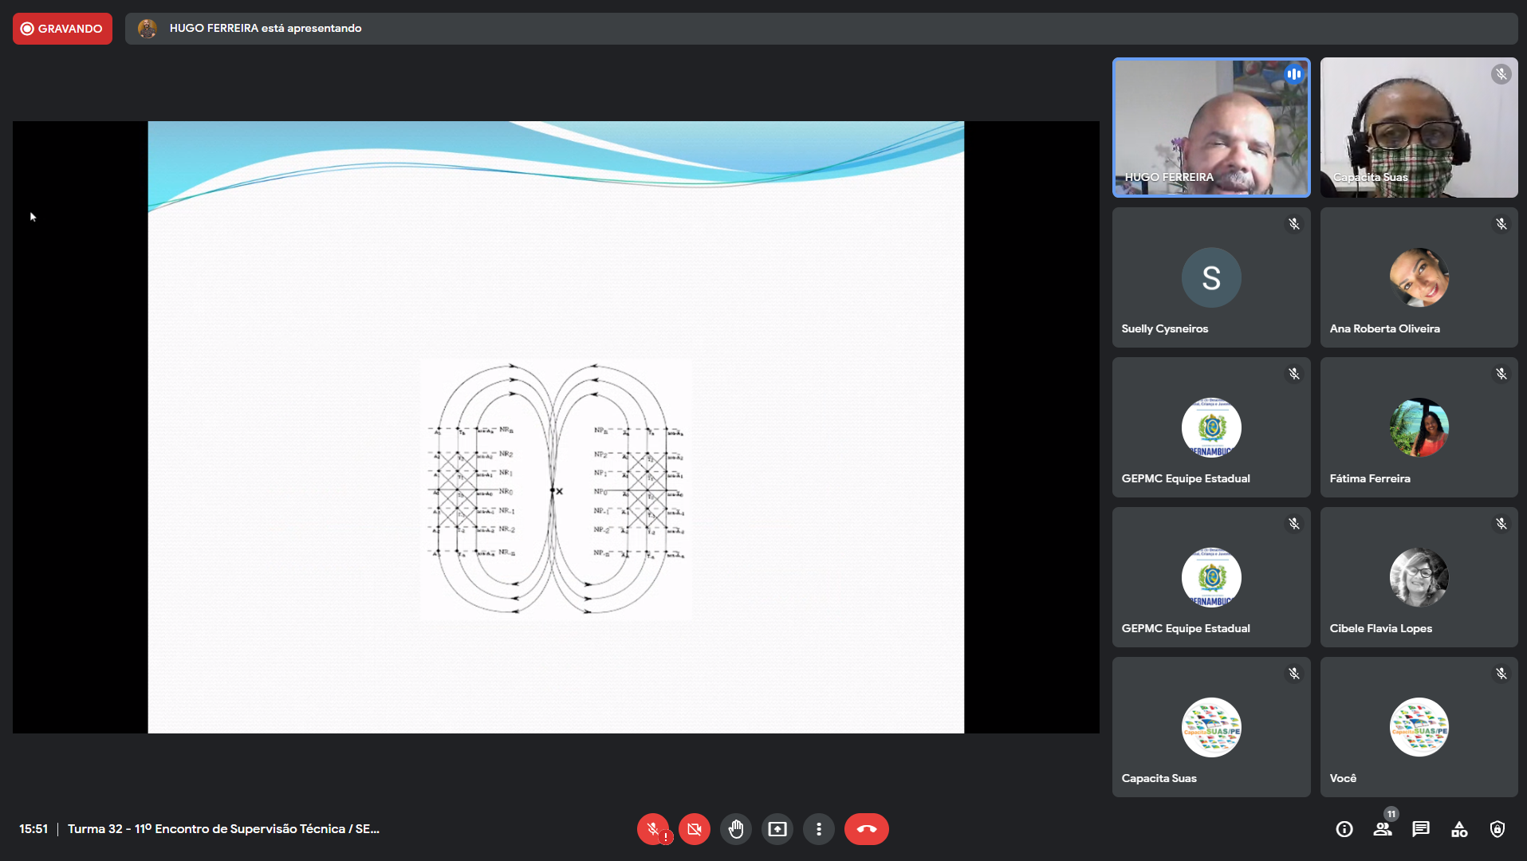Click the muted mic icon on Fátima Ferreira tile
Image resolution: width=1527 pixels, height=861 pixels.
click(x=1501, y=374)
